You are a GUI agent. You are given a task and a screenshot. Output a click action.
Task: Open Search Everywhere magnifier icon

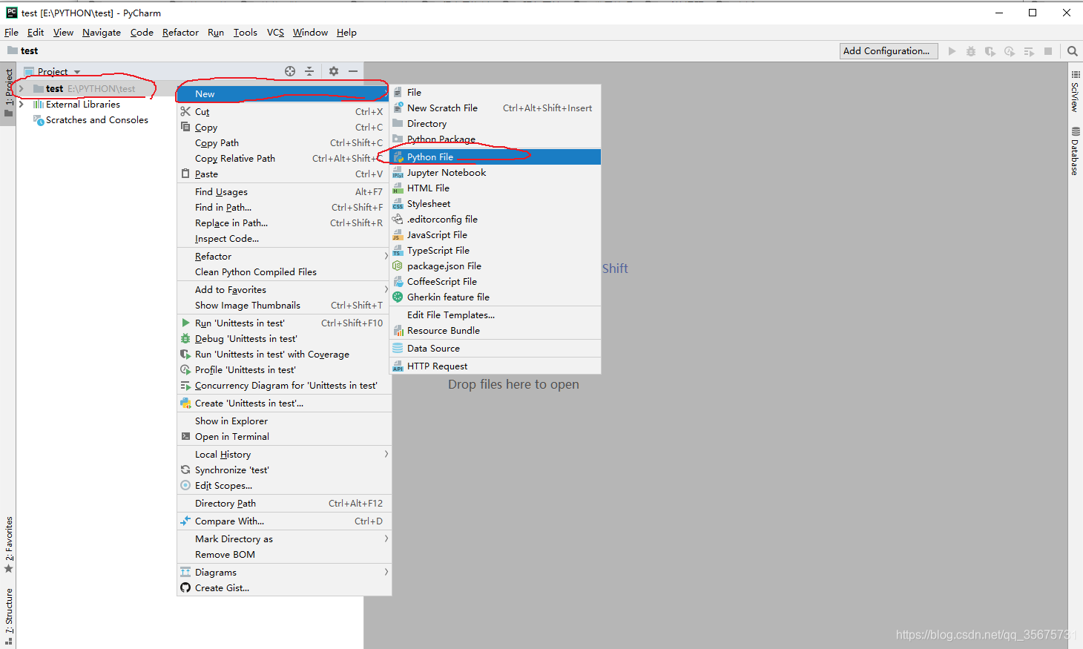tap(1073, 51)
